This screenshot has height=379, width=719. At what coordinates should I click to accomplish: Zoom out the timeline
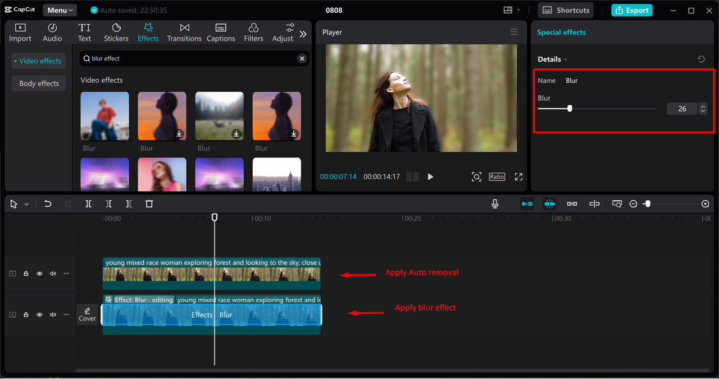pyautogui.click(x=633, y=204)
